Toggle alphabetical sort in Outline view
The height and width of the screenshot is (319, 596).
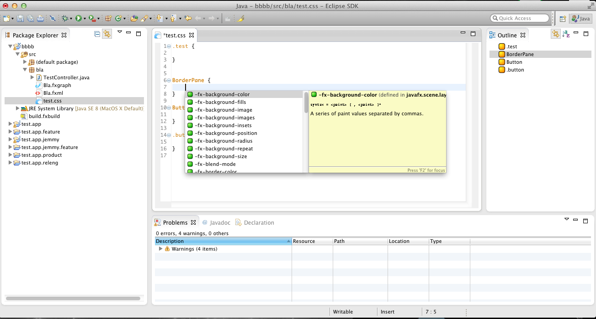point(566,34)
